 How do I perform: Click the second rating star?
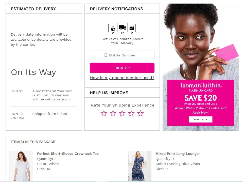[113, 113]
